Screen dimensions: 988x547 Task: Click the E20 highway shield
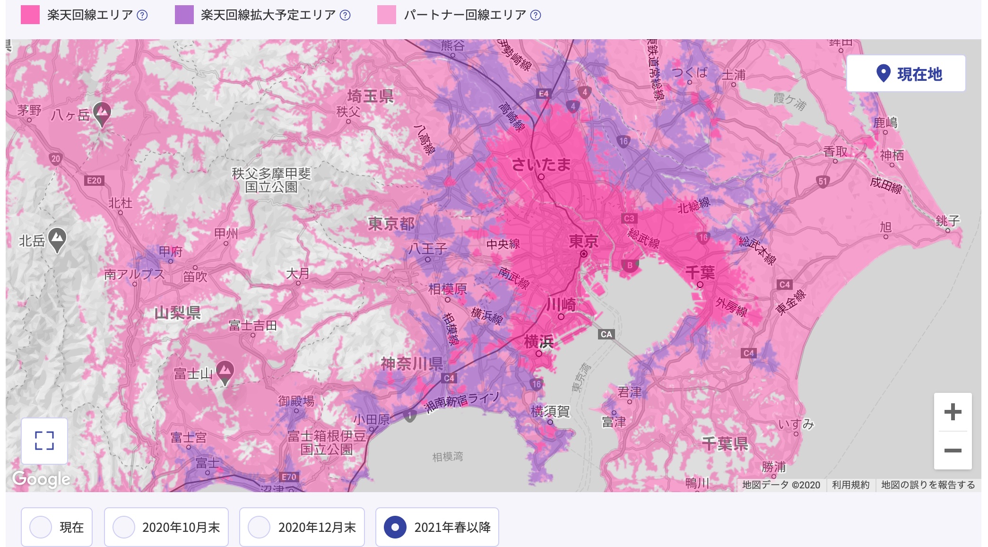[x=94, y=181]
